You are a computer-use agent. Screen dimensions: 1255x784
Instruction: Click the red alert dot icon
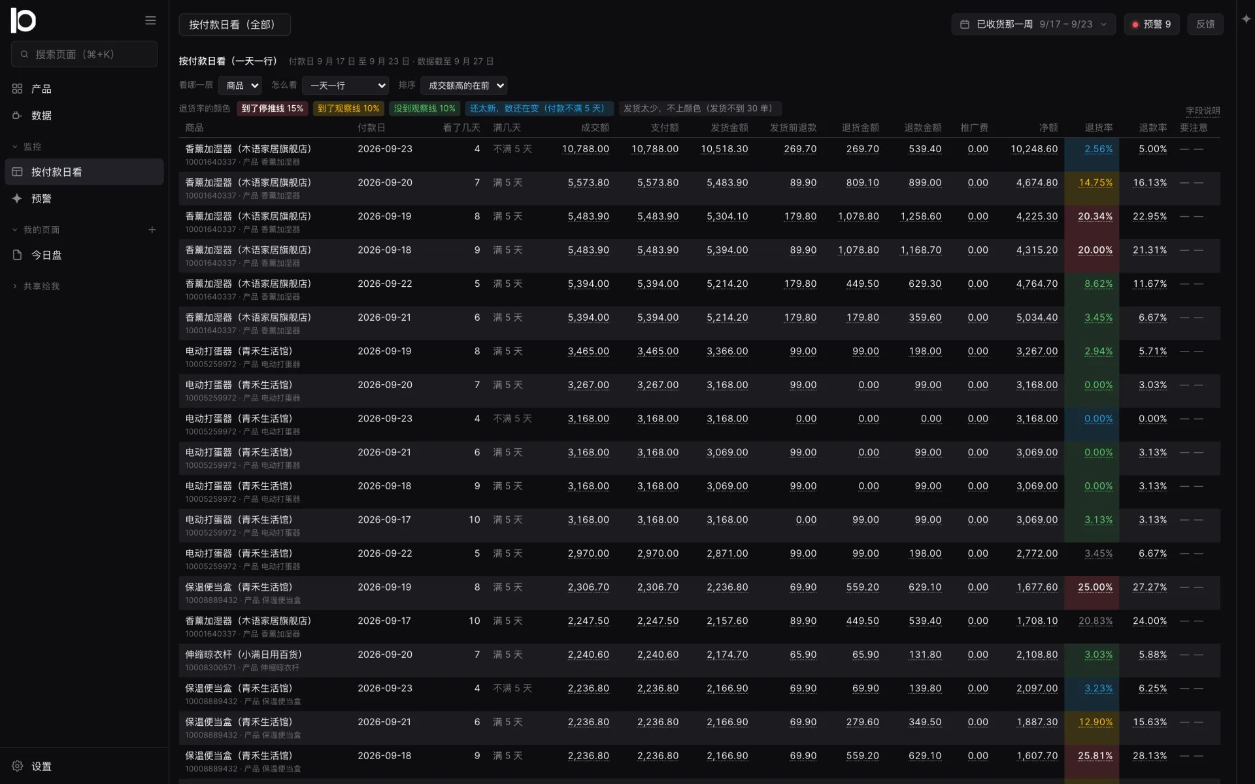(1135, 24)
